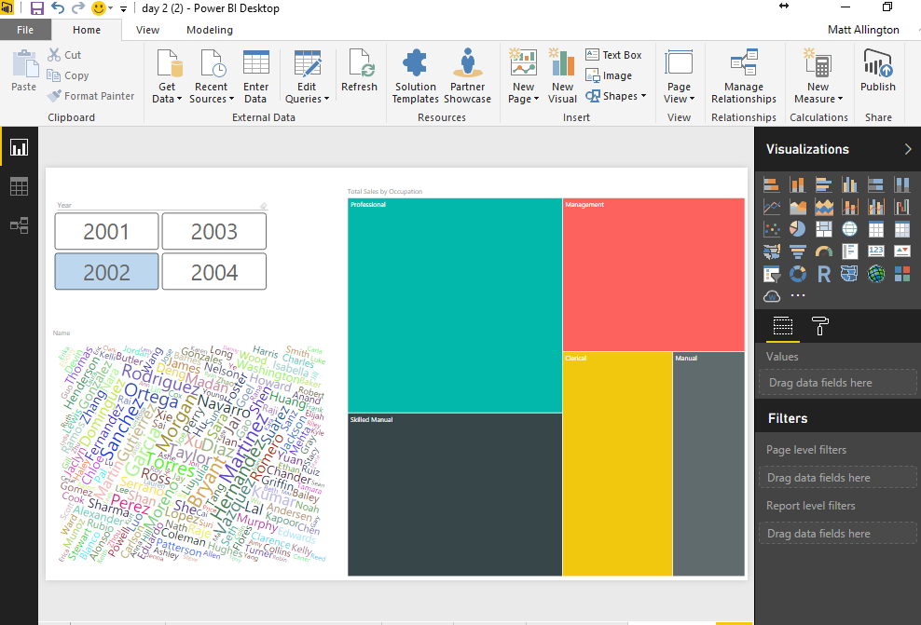Select the gauge visual
The image size is (921, 625).
824,251
